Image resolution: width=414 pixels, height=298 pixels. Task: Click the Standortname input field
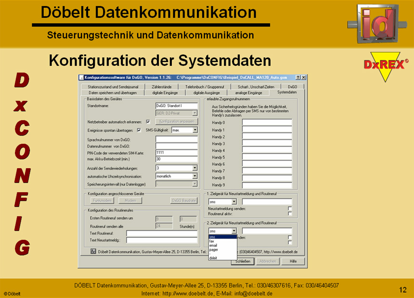pos(177,106)
